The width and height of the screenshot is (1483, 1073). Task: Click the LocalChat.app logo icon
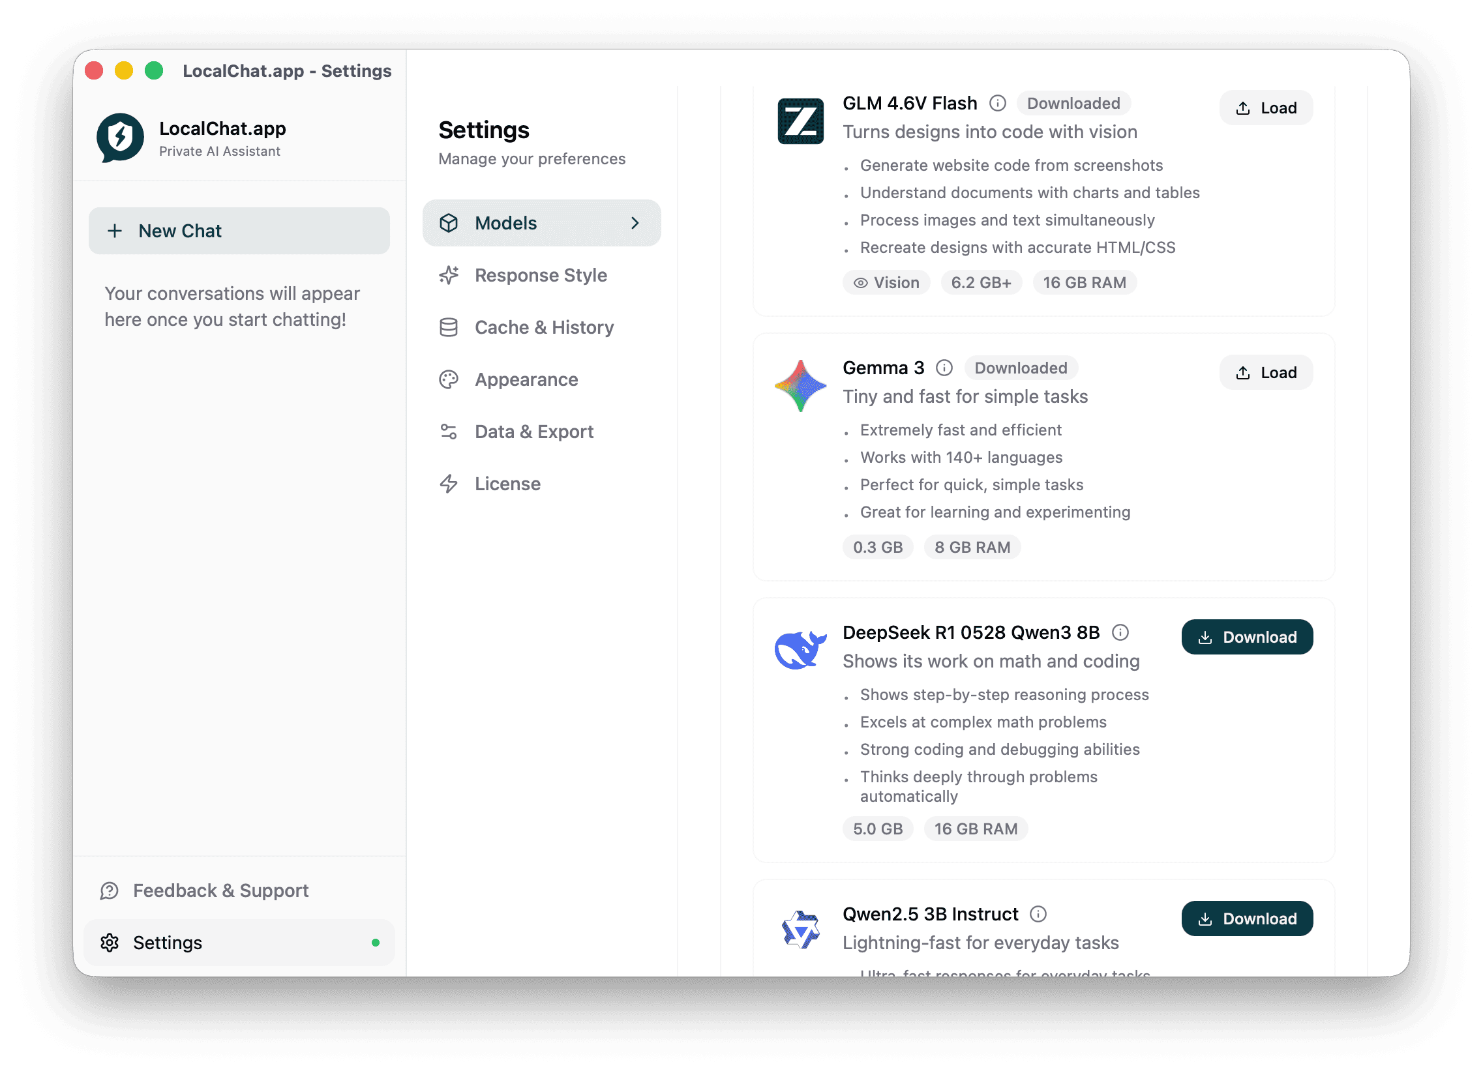[120, 138]
